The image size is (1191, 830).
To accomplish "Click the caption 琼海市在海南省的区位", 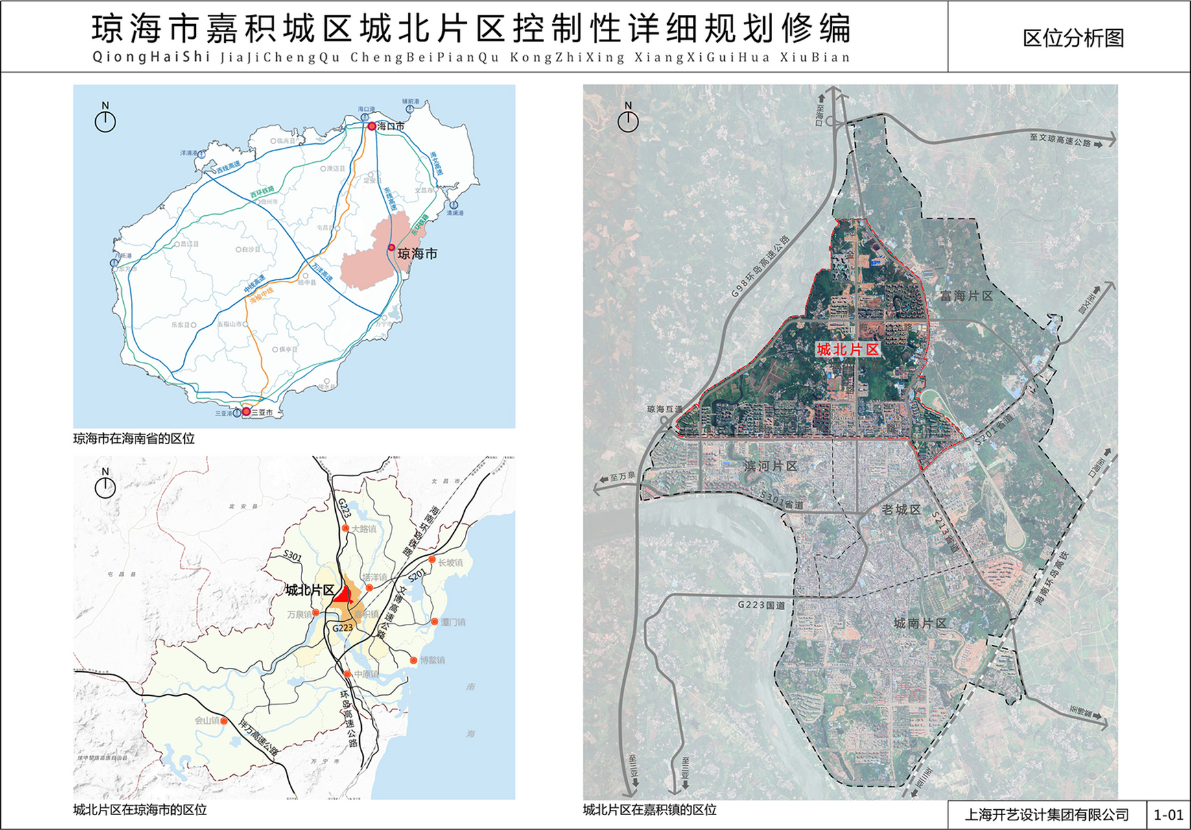I will pyautogui.click(x=134, y=439).
